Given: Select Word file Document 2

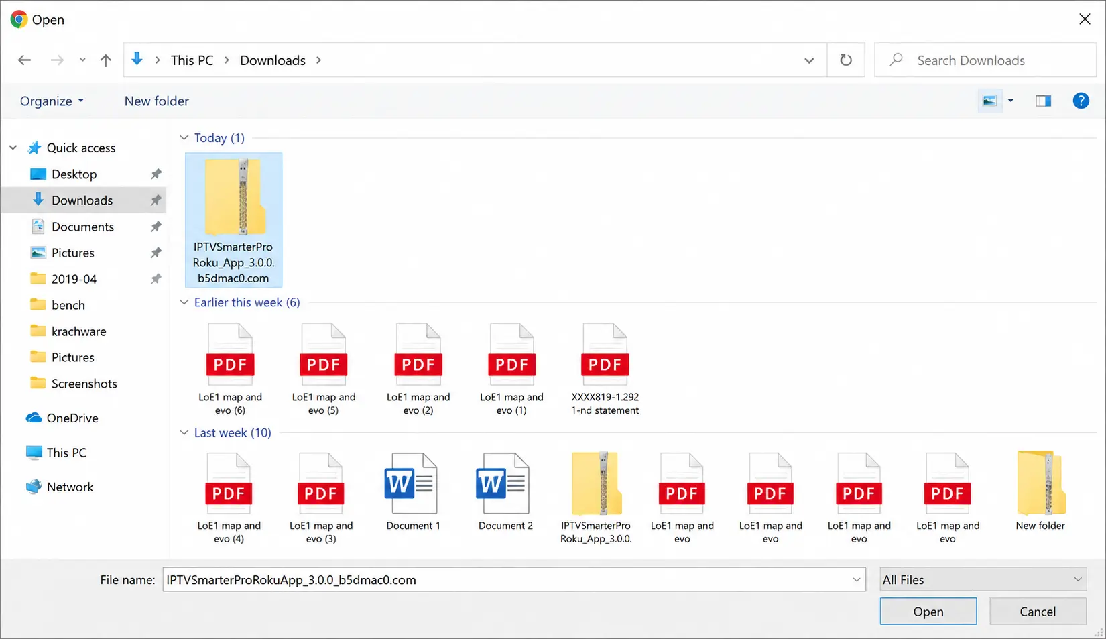Looking at the screenshot, I should pos(505,492).
